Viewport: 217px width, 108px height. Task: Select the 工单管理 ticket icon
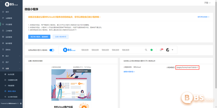[x=3, y=31]
